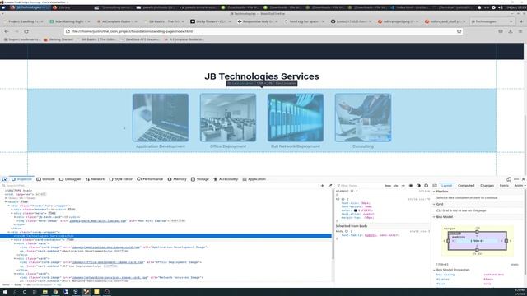This screenshot has height=296, width=527.
Task: Open the Console panel
Action: [45, 179]
